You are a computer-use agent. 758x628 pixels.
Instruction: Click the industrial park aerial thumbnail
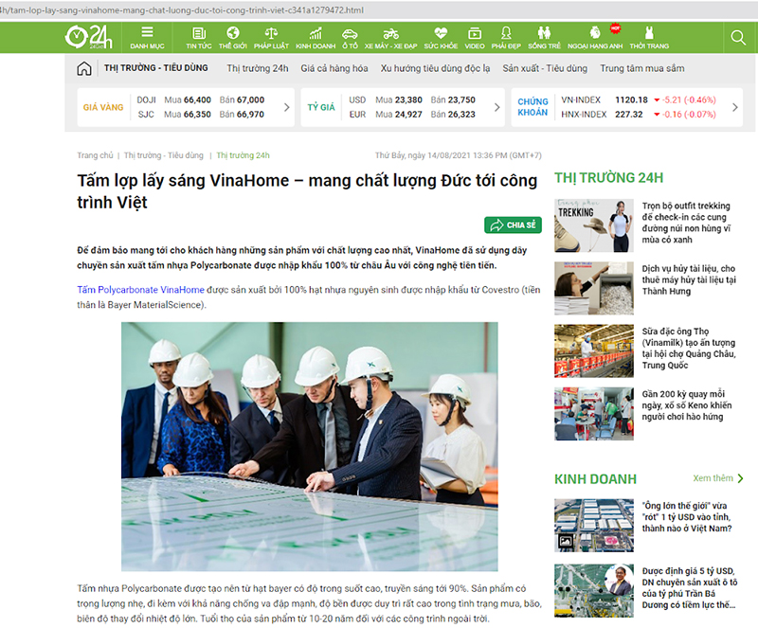[x=594, y=526]
